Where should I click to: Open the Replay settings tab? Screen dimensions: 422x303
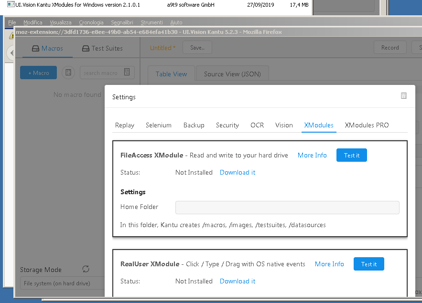click(x=125, y=125)
